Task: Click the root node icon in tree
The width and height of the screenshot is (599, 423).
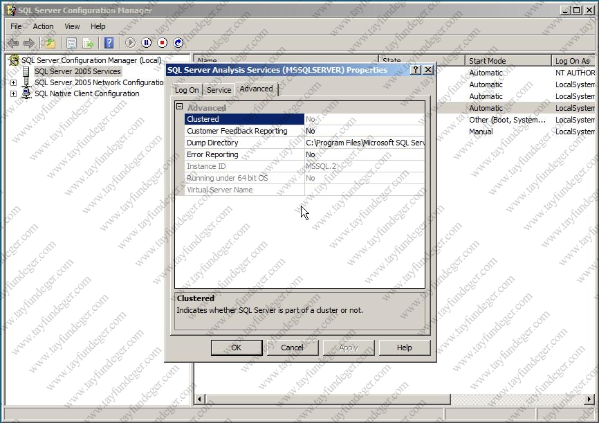Action: point(14,60)
